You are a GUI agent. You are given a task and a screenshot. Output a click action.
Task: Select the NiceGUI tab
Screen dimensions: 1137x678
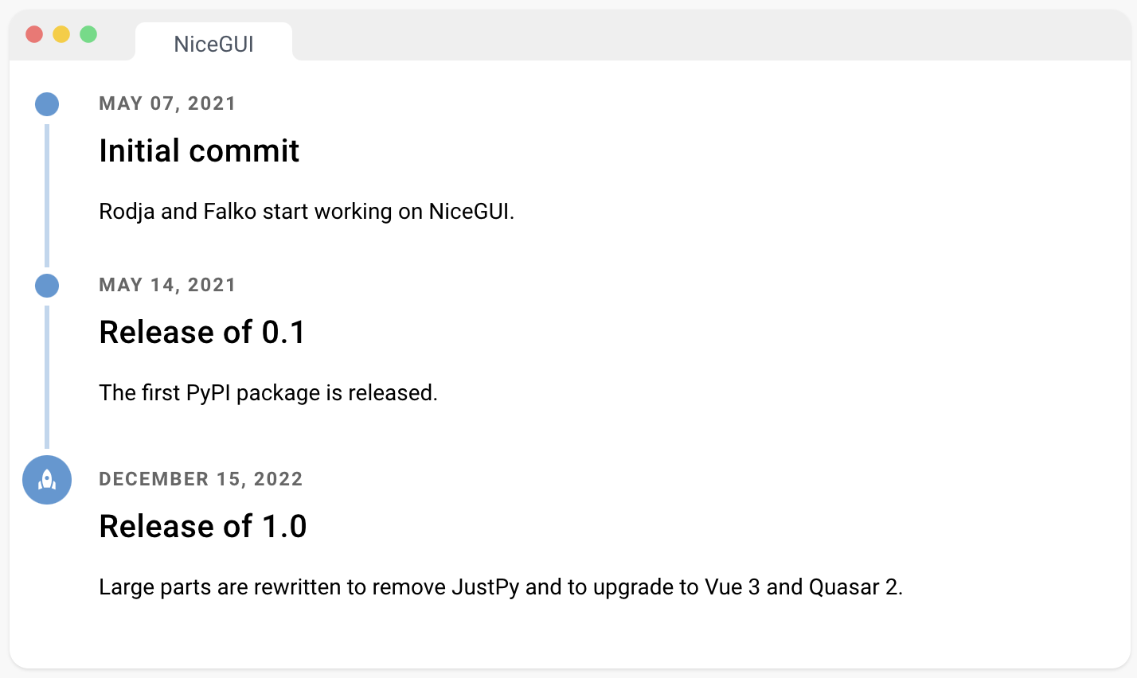(213, 44)
